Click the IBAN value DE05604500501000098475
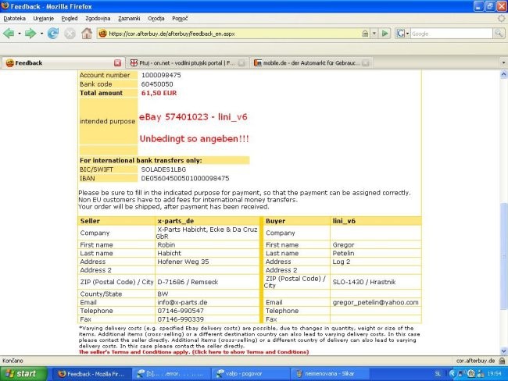Viewport: 508px width, 381px height. coord(185,178)
